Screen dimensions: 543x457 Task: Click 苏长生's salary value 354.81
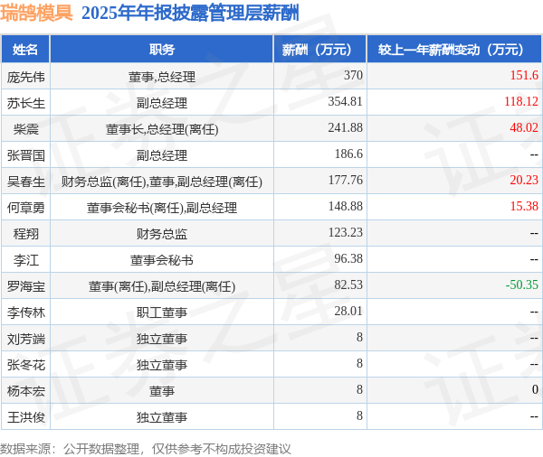[346, 101]
